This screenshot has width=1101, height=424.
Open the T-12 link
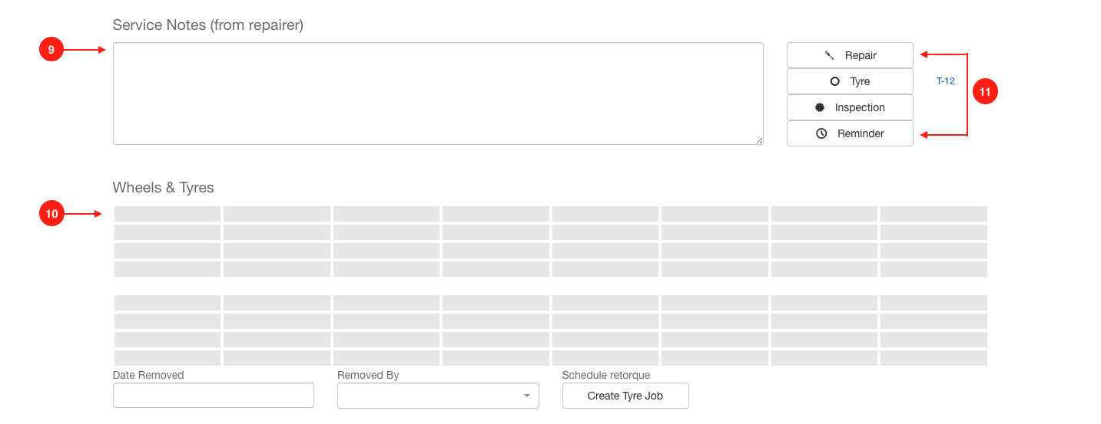[945, 81]
